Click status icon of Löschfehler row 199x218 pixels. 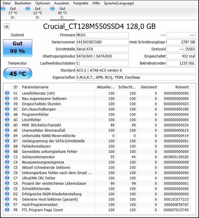7,120
